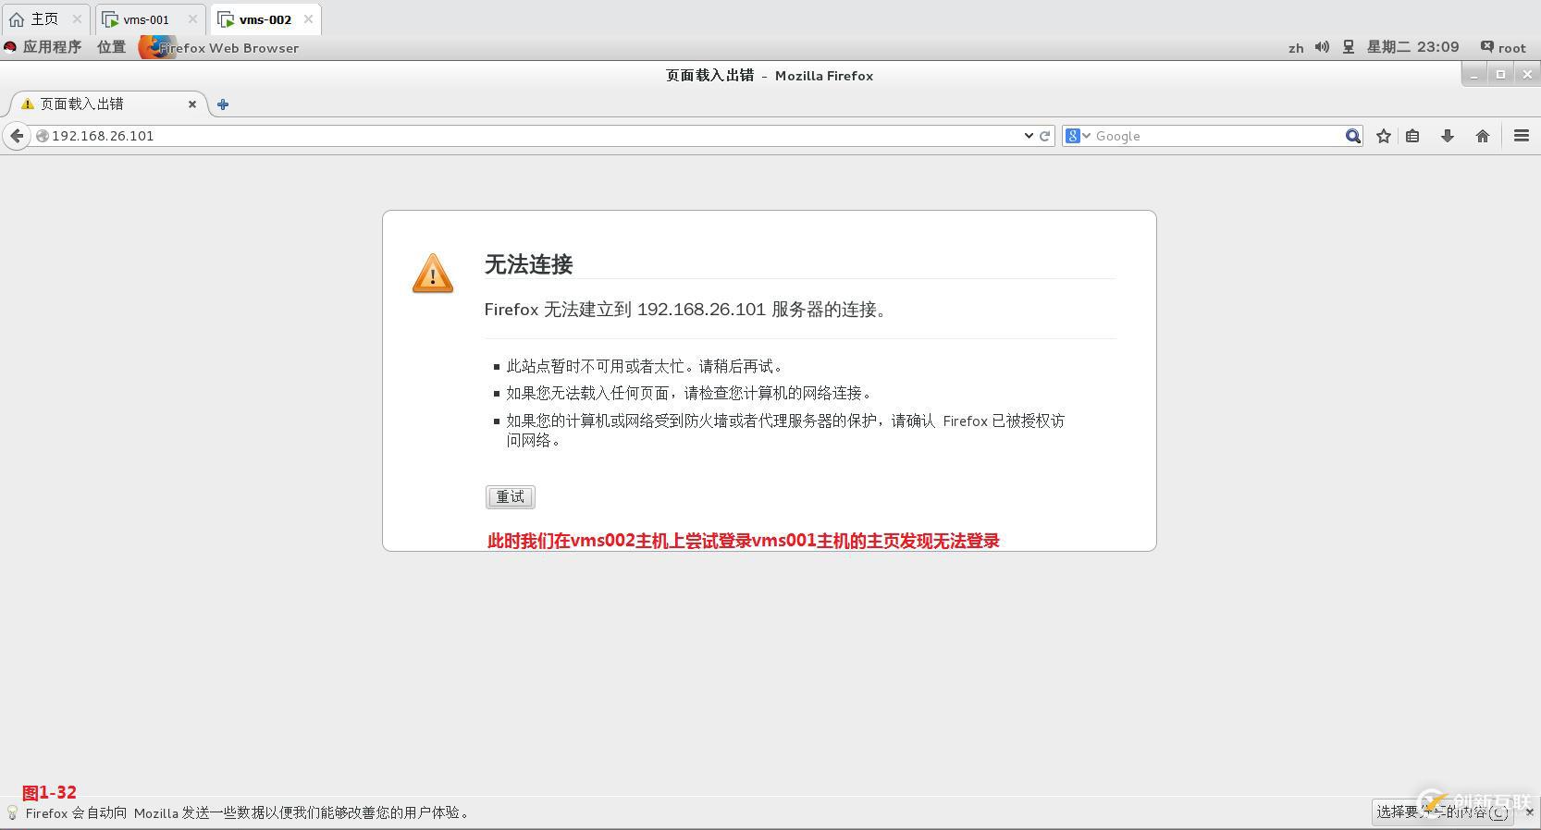Open the clock showing 星期二 23:09

click(x=1412, y=47)
